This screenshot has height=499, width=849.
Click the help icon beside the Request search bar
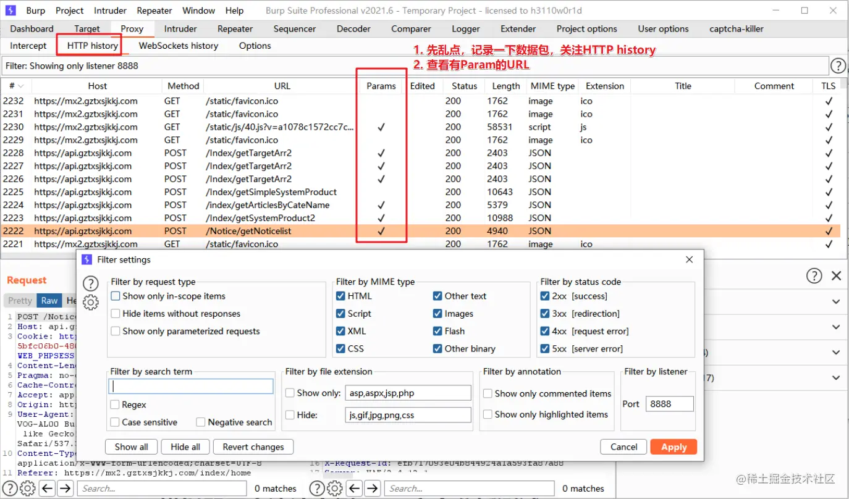[x=10, y=489]
